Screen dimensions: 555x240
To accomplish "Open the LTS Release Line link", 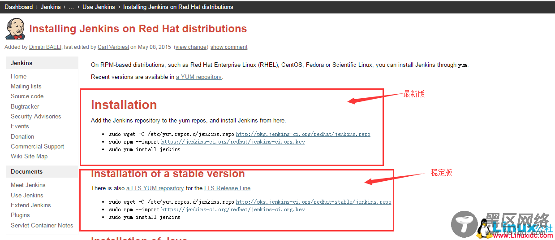I will point(227,188).
